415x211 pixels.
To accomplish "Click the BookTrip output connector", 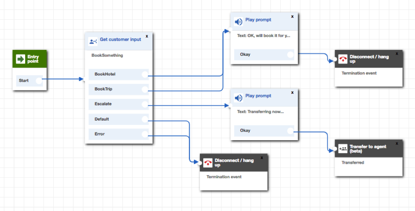I will [145, 89].
